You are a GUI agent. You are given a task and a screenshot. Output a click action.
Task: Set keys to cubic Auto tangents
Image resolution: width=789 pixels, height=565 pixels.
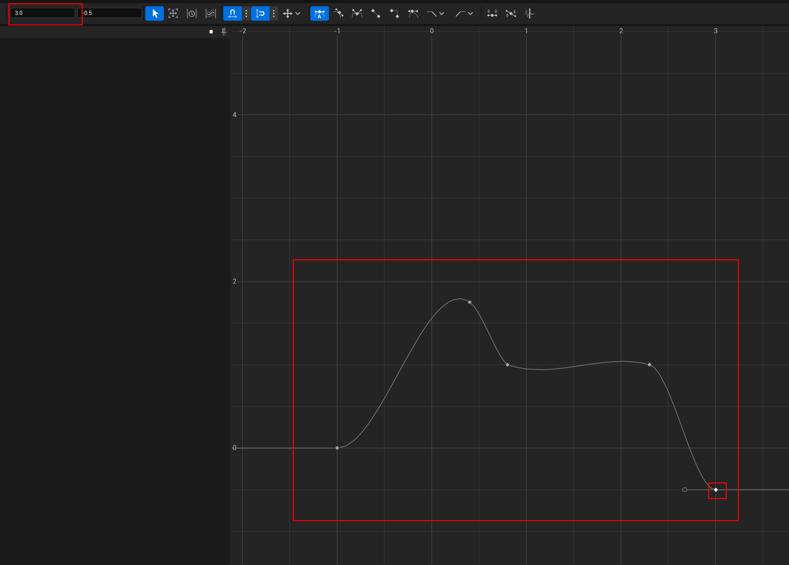point(319,14)
